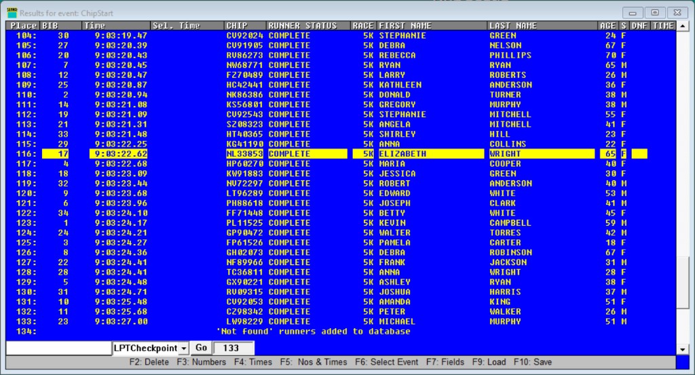
Task: Click the F7: Fields command
Action: (445, 362)
